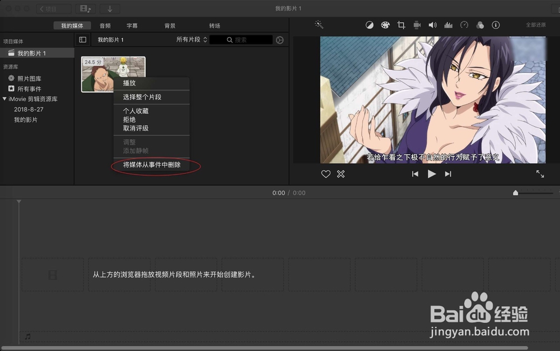Mark clip as favorite with heart

(x=326, y=174)
